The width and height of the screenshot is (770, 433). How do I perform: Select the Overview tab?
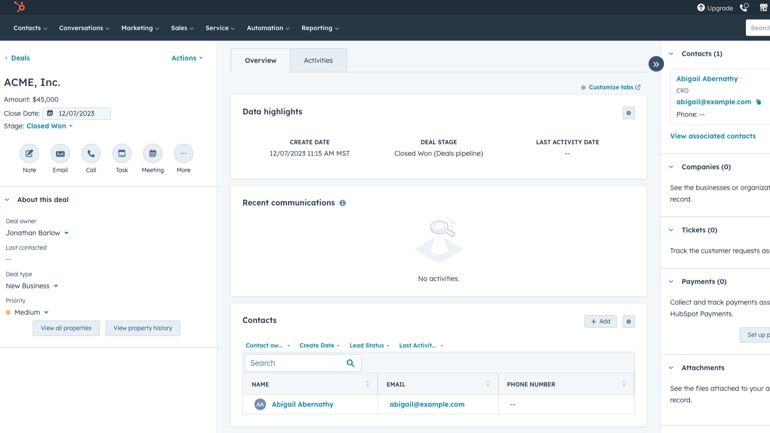tap(261, 61)
